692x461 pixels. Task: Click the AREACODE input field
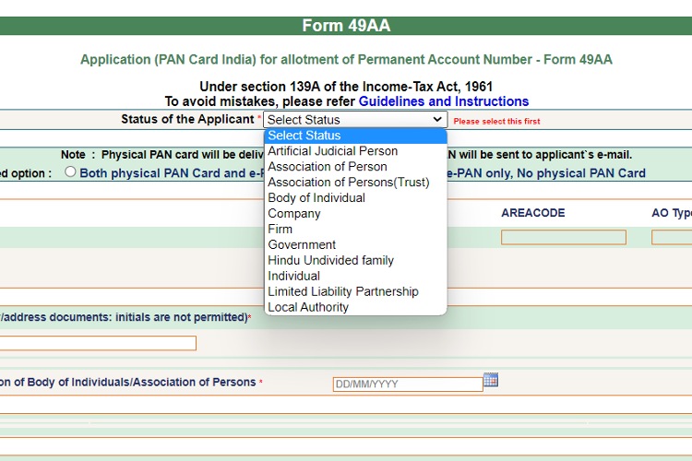point(564,237)
